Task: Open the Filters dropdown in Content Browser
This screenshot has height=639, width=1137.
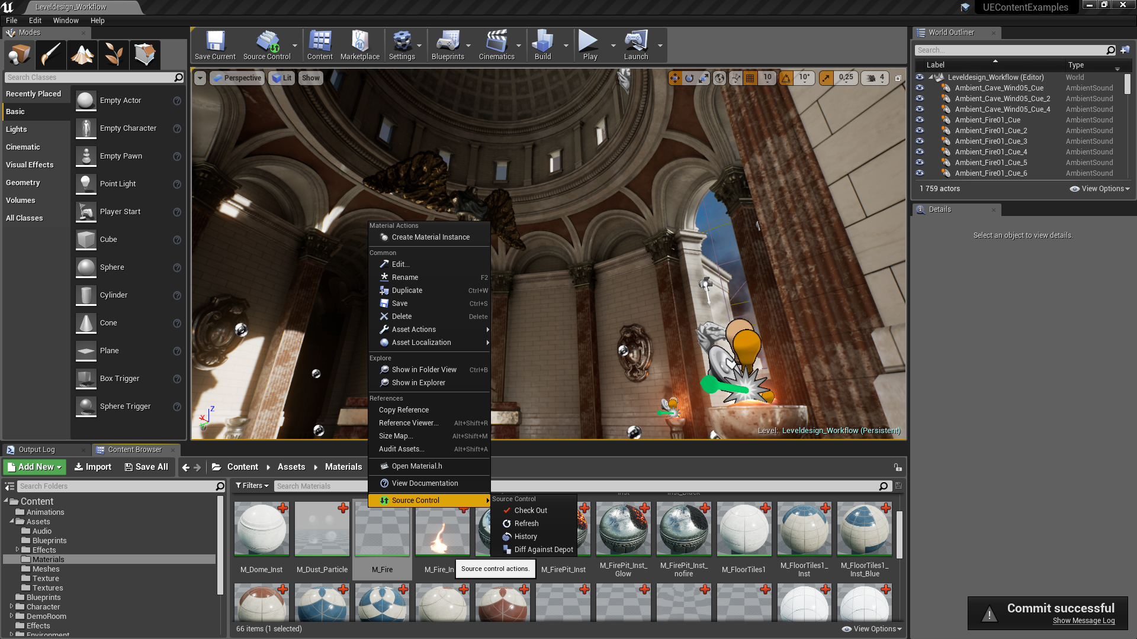Action: coord(252,486)
